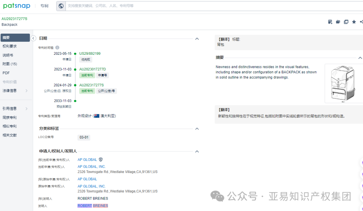363x211 pixels.
Task: Focus the patent keyword search field
Action: (x=214, y=6)
